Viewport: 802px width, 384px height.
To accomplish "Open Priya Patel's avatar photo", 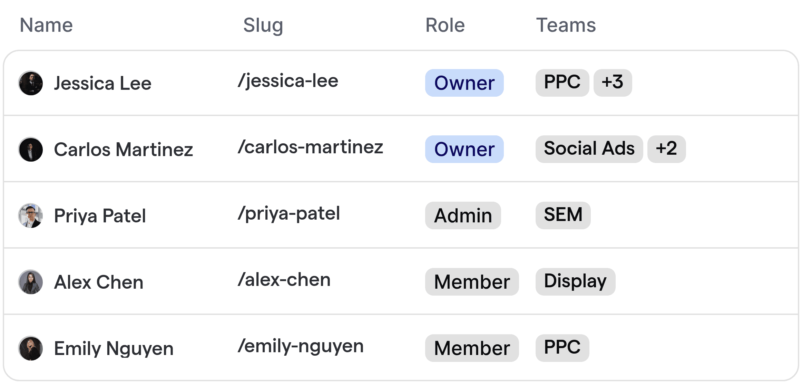I will click(x=31, y=216).
